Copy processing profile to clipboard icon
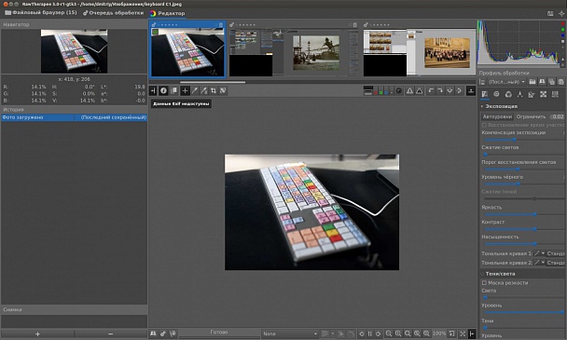Screen dimensions: 567x340 coord(551,82)
